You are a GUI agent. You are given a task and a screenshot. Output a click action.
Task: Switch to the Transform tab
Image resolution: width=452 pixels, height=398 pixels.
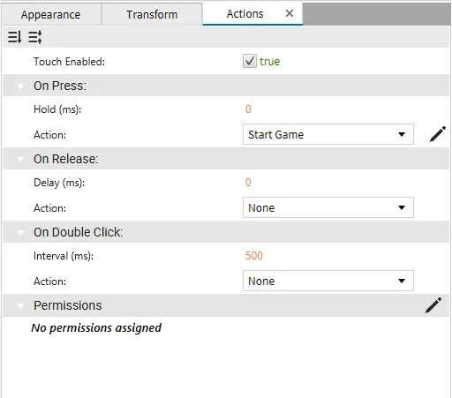pyautogui.click(x=152, y=14)
